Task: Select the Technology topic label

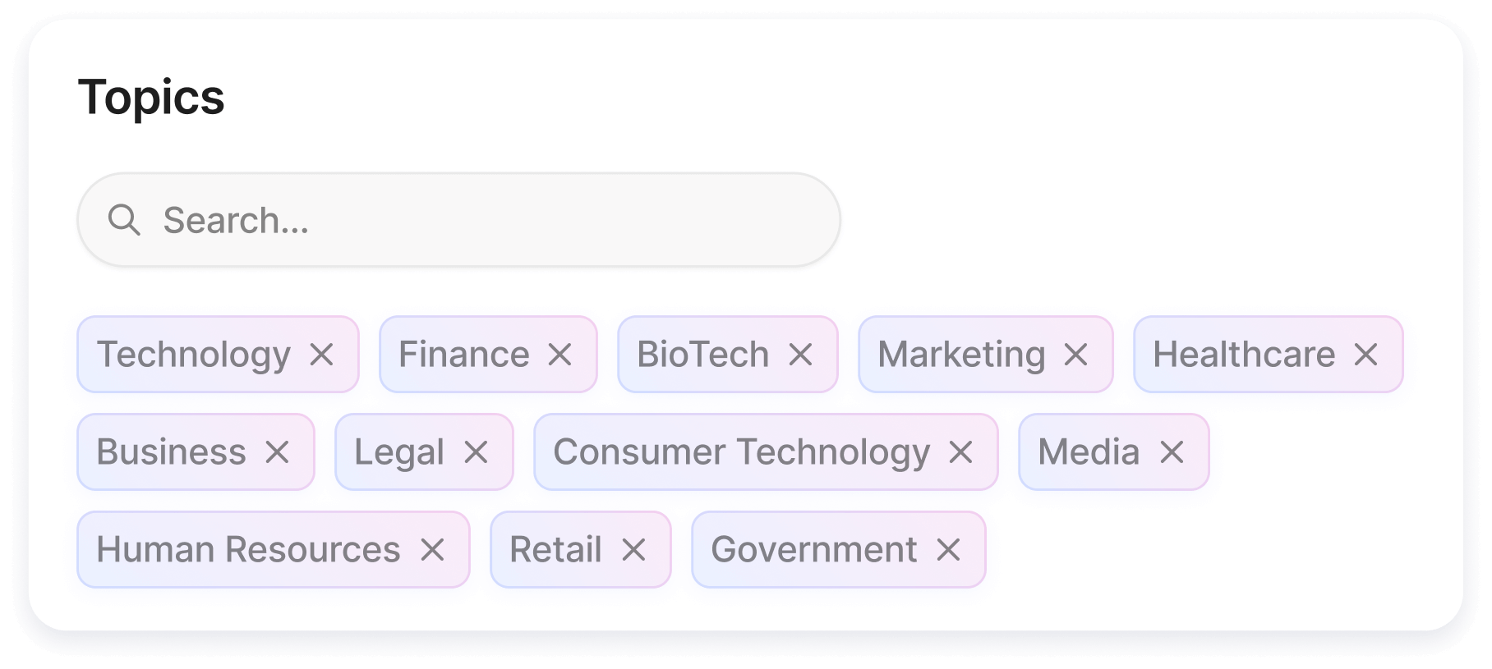Action: tap(194, 355)
